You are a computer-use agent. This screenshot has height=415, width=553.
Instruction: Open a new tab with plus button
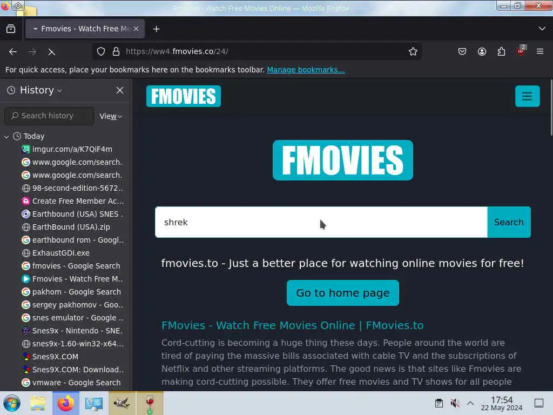156,29
